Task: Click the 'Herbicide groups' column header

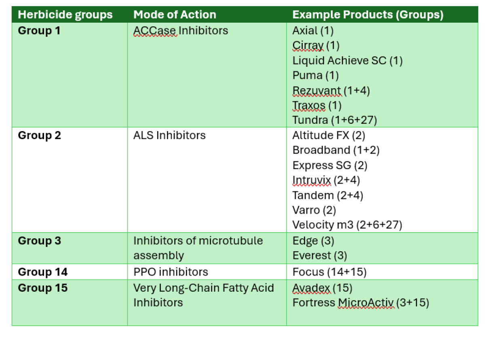Action: tap(65, 15)
